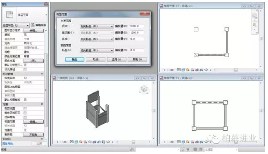Click horizontal scrollbar thumb in 3D view
The height and width of the screenshot is (154, 268).
[134, 142]
